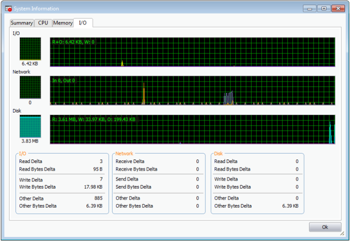Click the Other Delta value 885
Image resolution: width=350 pixels, height=242 pixels.
pyautogui.click(x=98, y=198)
